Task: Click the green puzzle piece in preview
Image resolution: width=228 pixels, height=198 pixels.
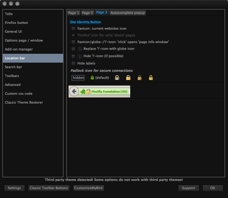Action: pyautogui.click(x=83, y=92)
